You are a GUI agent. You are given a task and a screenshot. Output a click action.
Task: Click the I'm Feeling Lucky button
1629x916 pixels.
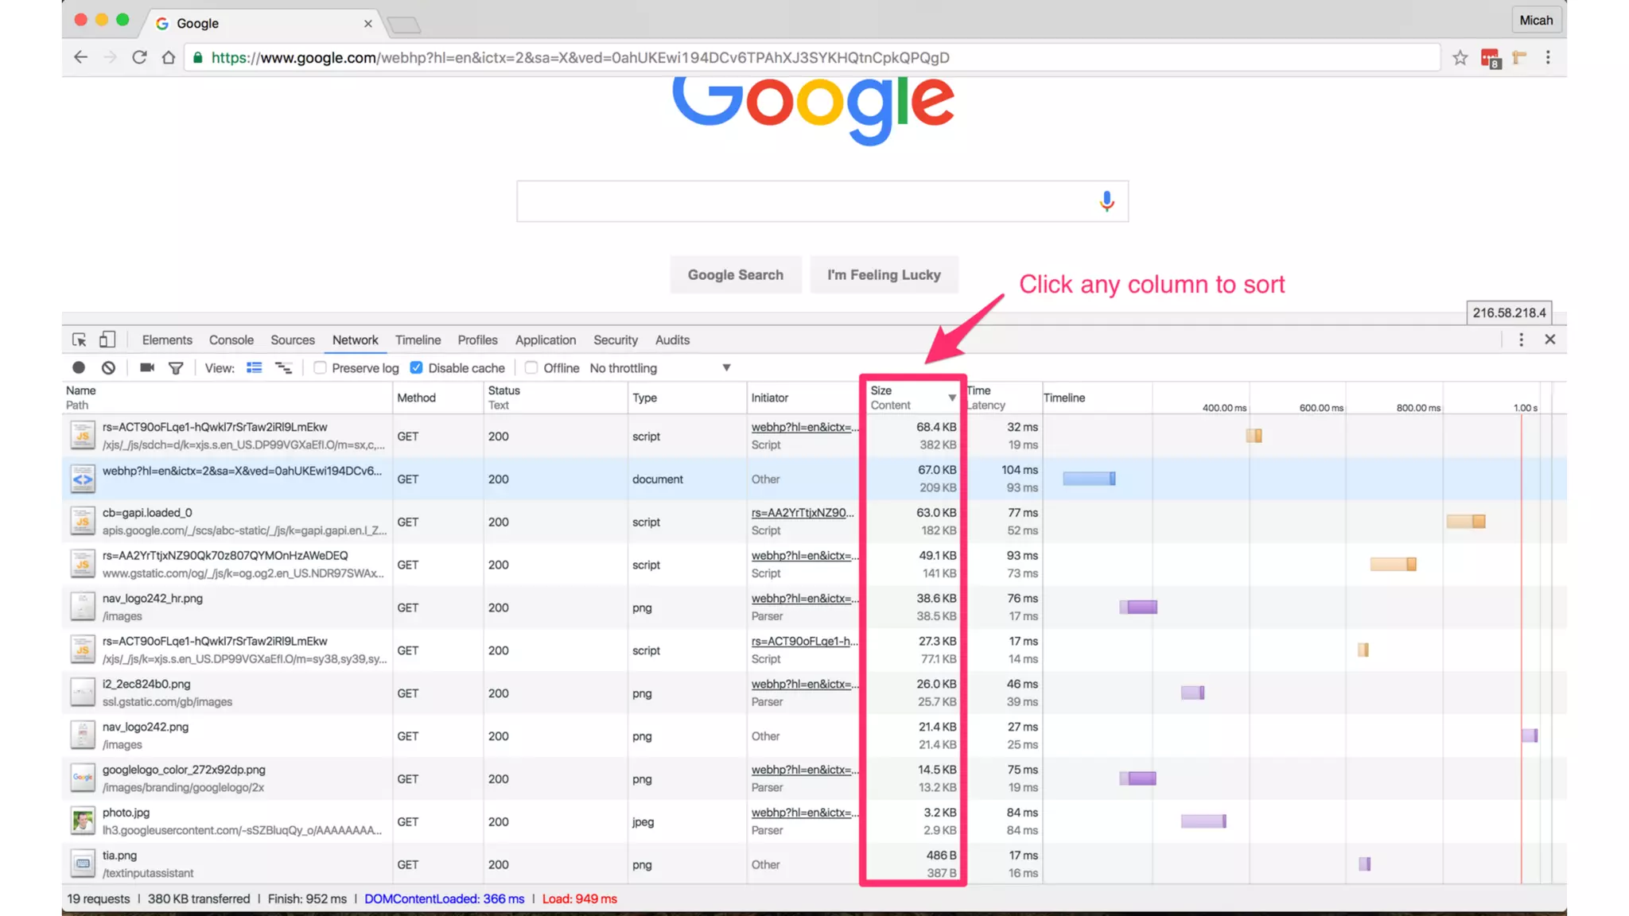tap(883, 274)
